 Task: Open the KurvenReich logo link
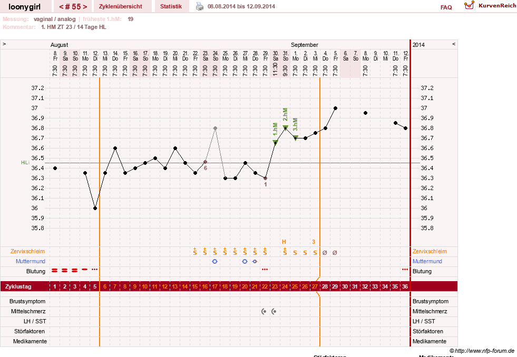click(x=490, y=6)
